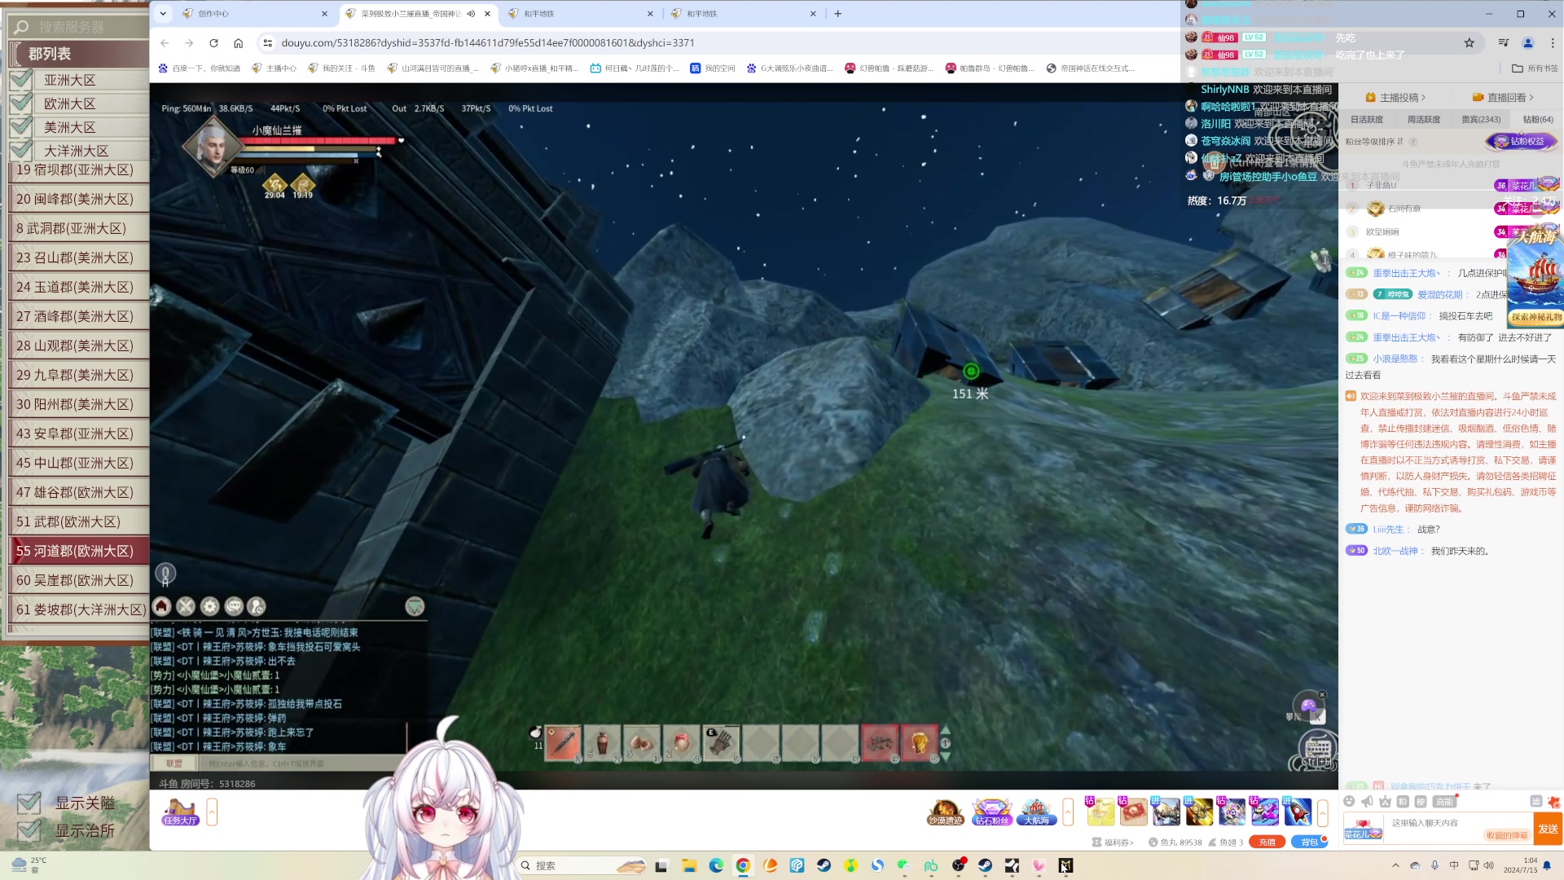This screenshot has width=1564, height=880.
Task: Select the rocket gift icon
Action: coord(1297,812)
